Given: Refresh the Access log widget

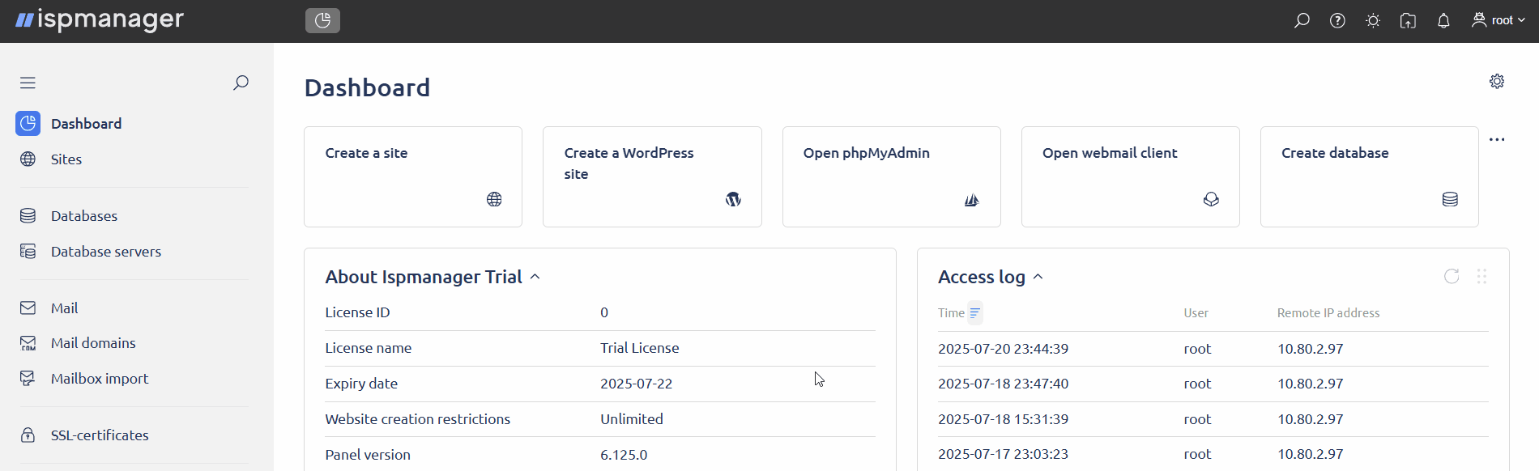Looking at the screenshot, I should pyautogui.click(x=1452, y=277).
